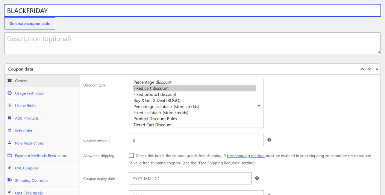Click the Usage restriction ban icon
This screenshot has width=385, height=195.
pyautogui.click(x=9, y=93)
